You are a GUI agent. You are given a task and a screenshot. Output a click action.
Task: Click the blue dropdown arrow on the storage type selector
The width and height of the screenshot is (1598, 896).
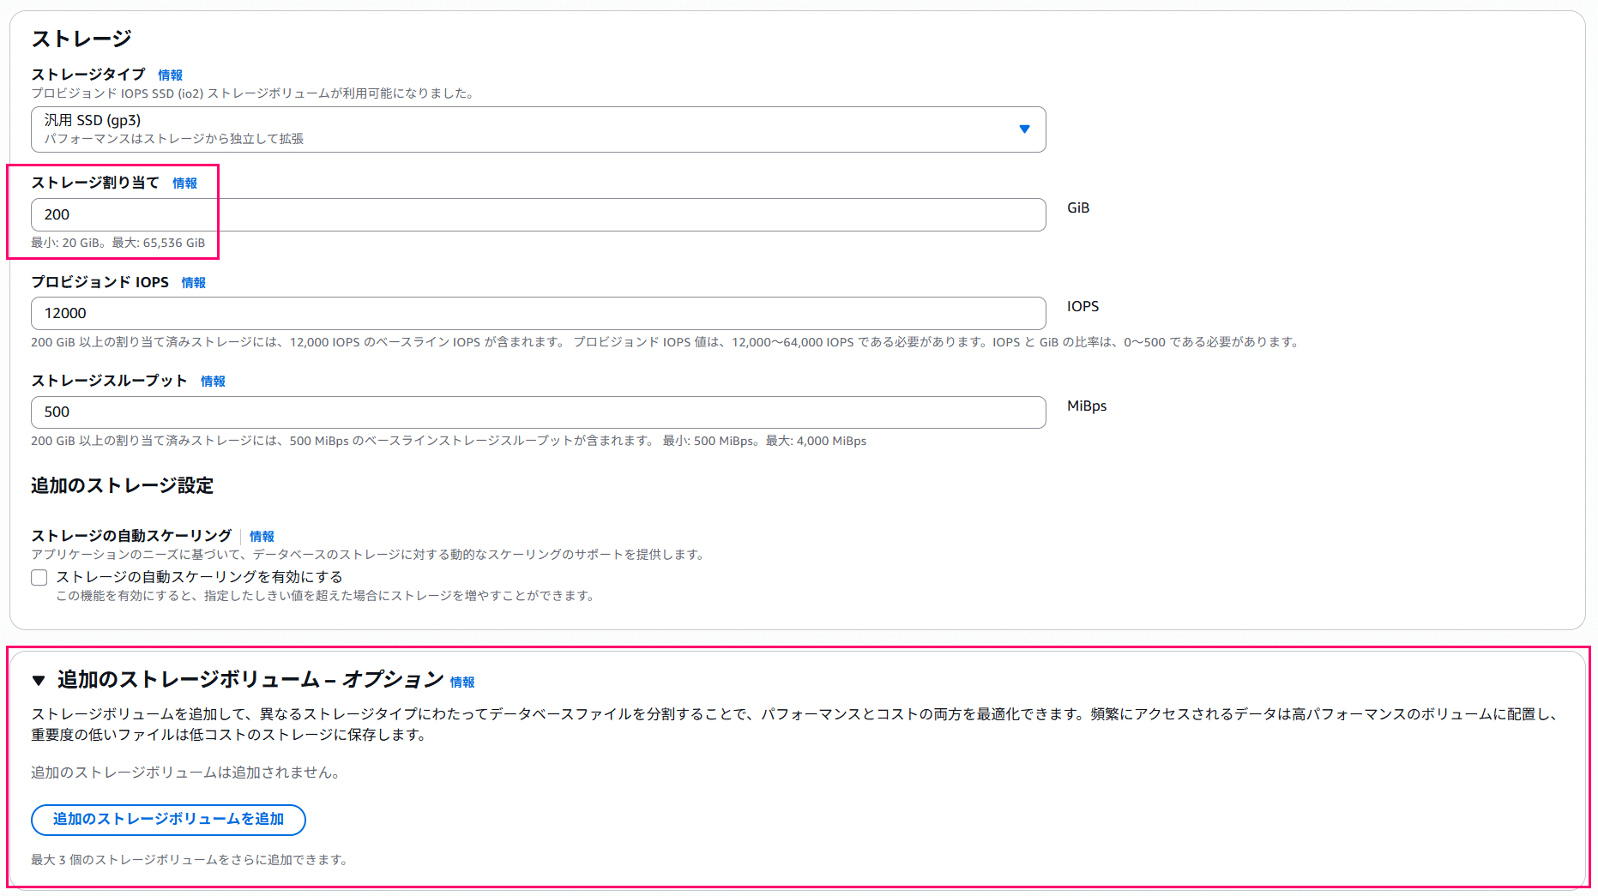[1024, 129]
